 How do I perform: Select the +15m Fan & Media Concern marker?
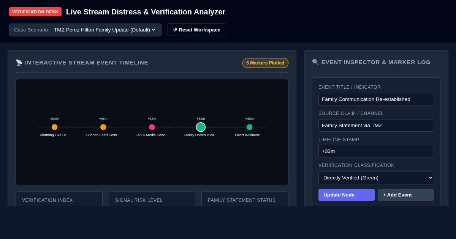[152, 127]
